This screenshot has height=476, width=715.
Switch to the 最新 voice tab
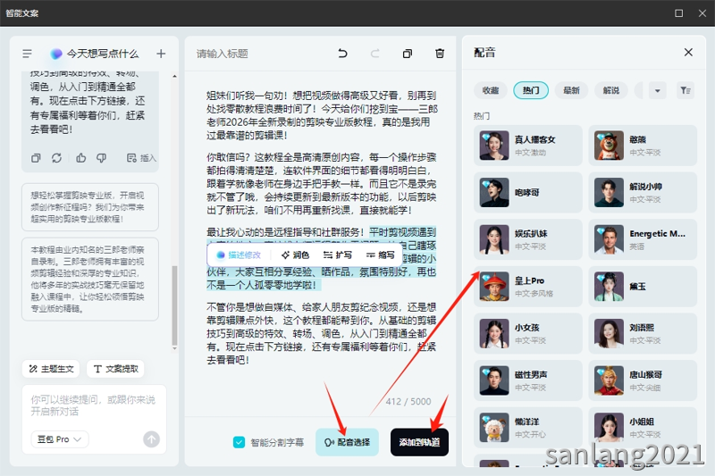coord(571,90)
